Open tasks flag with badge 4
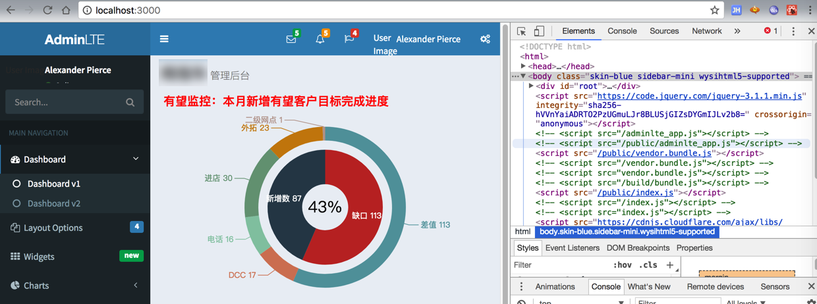This screenshot has height=304, width=817. pyautogui.click(x=349, y=39)
